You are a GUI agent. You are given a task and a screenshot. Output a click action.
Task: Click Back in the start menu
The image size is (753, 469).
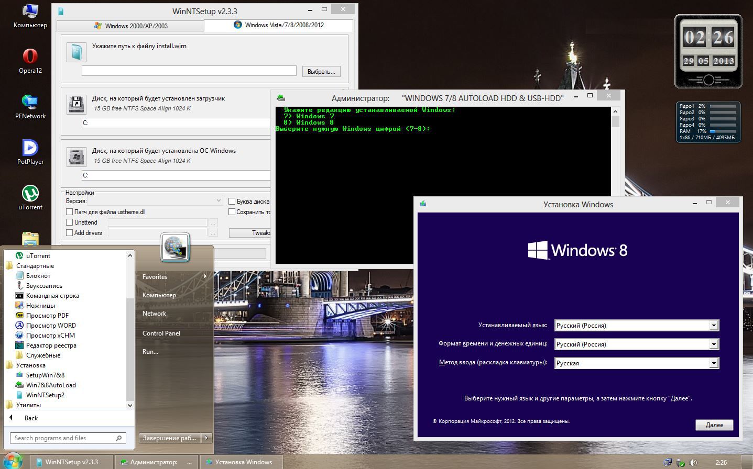(31, 418)
